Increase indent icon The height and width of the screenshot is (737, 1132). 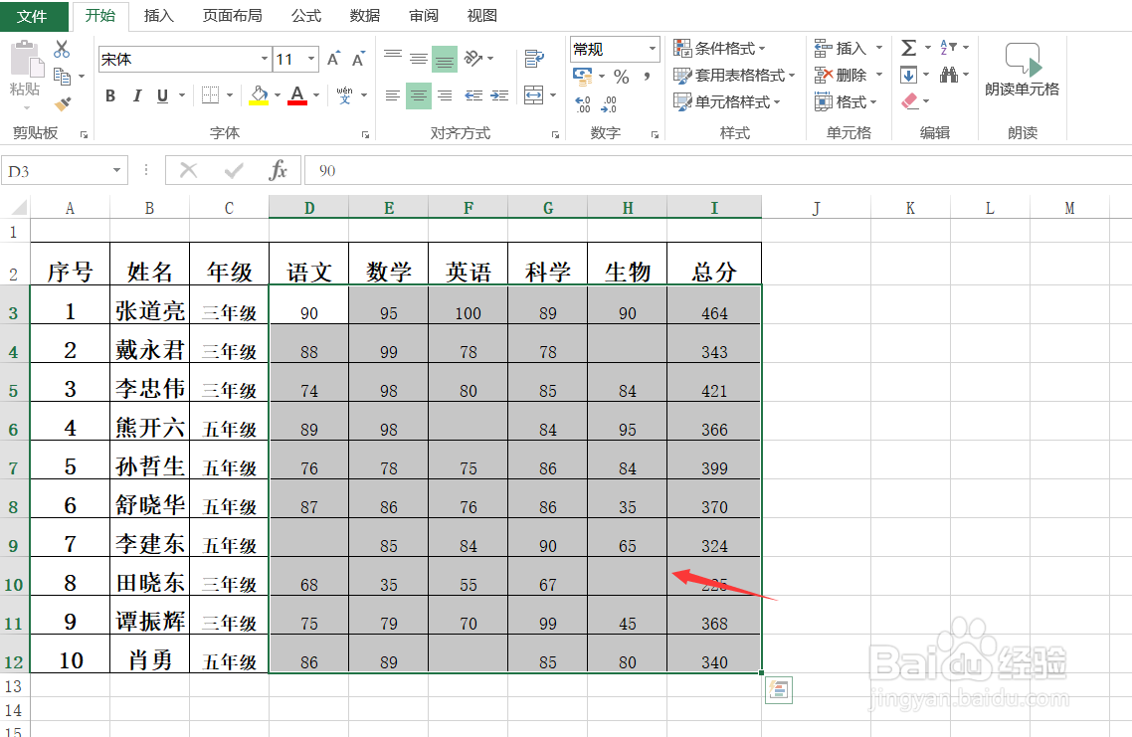[x=499, y=95]
